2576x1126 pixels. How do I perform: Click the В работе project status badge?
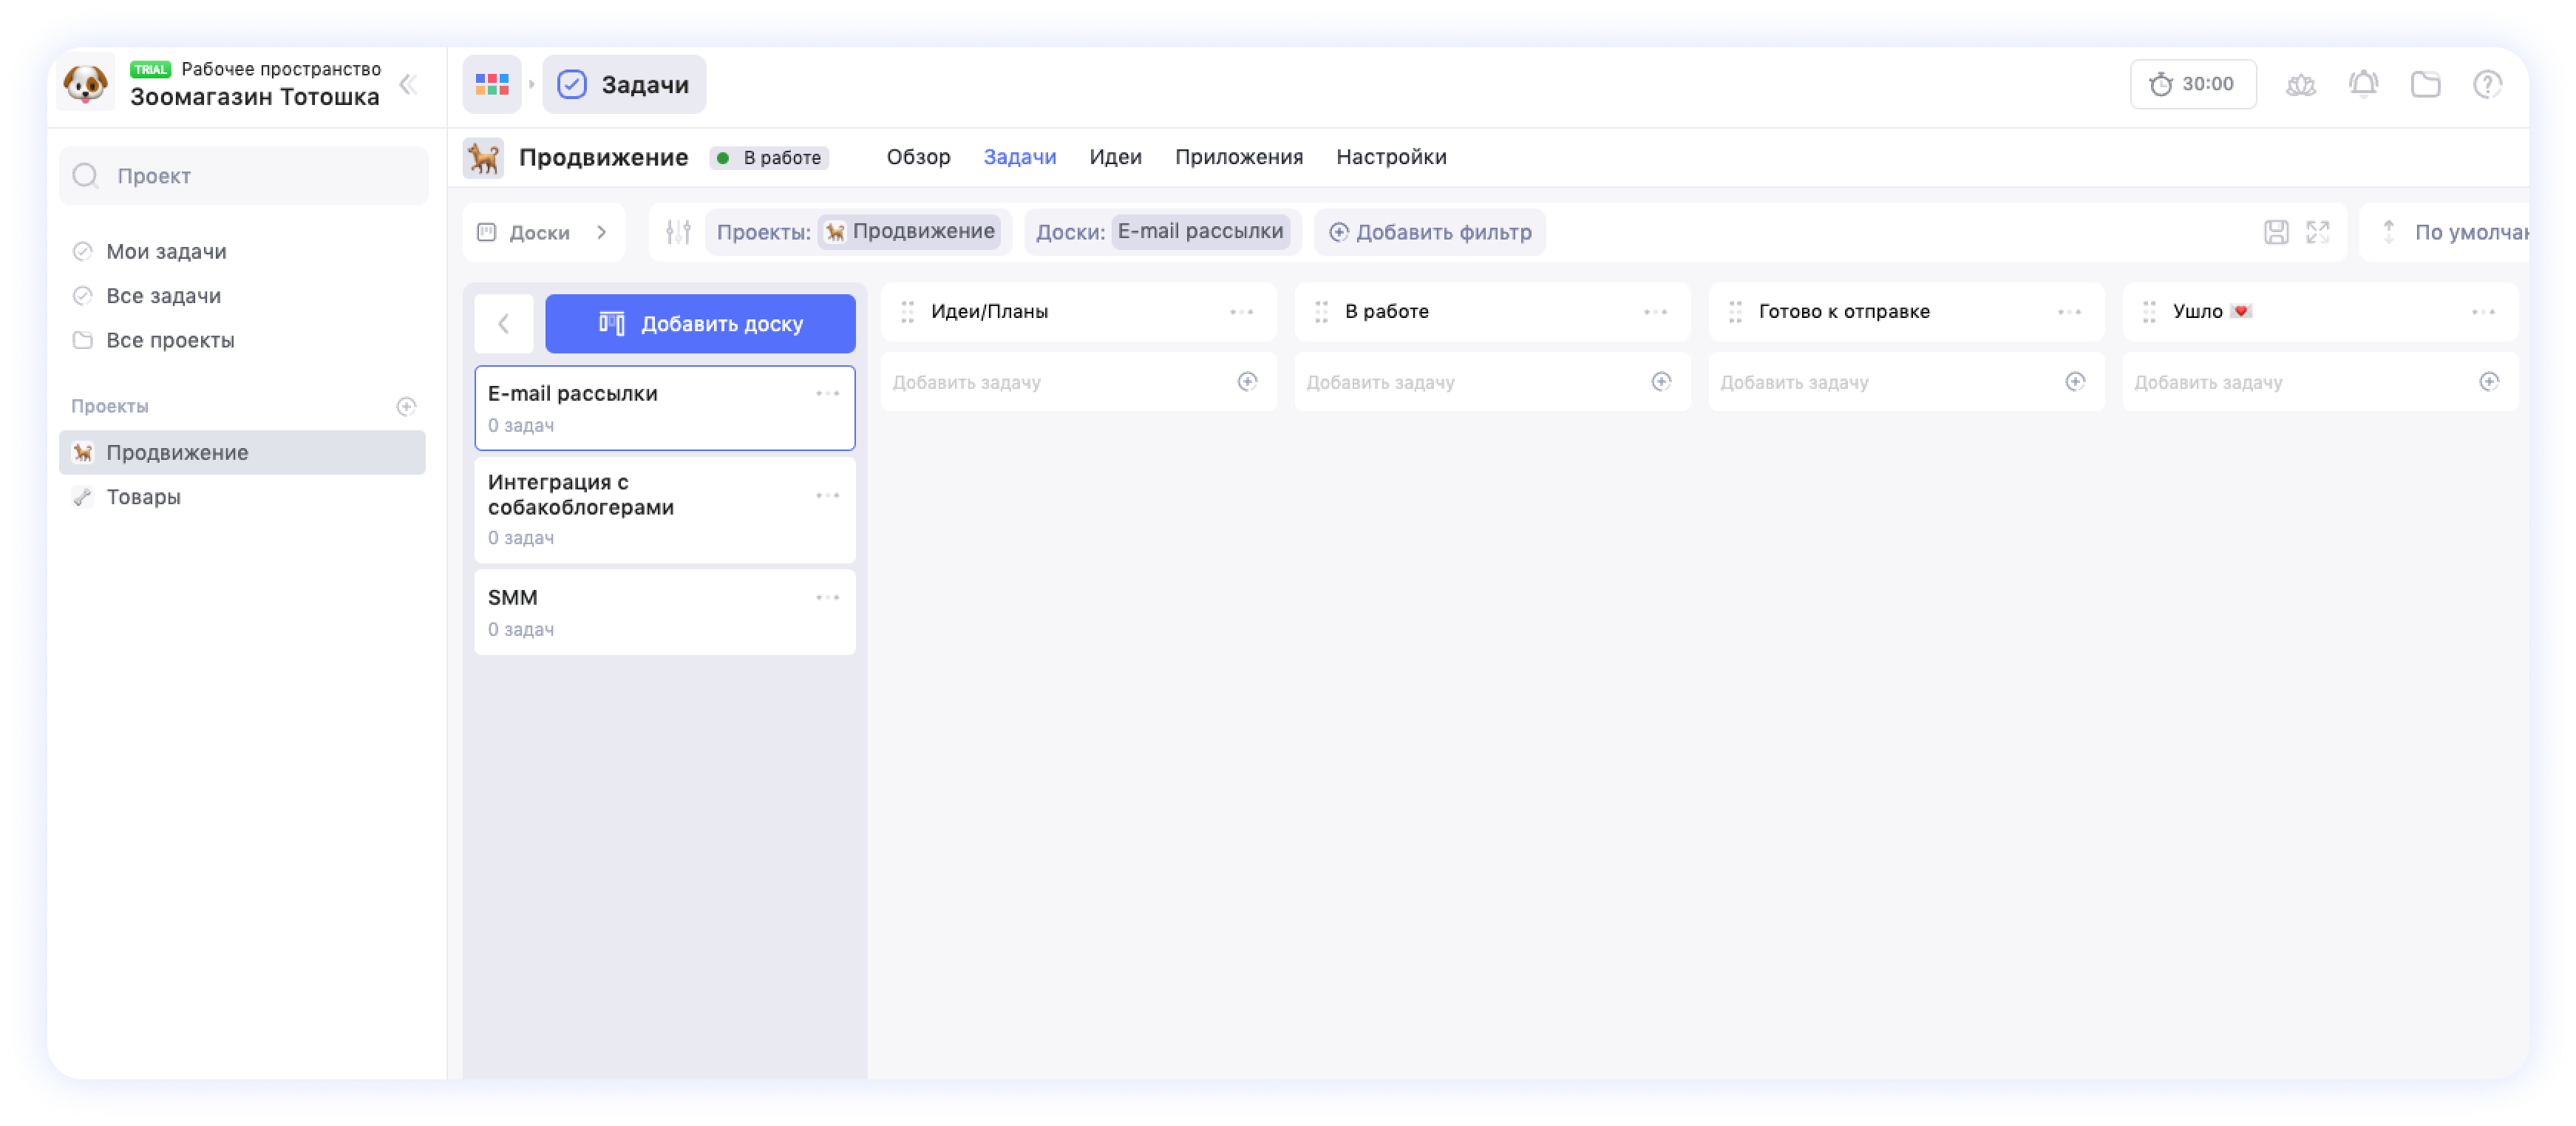[x=769, y=158]
